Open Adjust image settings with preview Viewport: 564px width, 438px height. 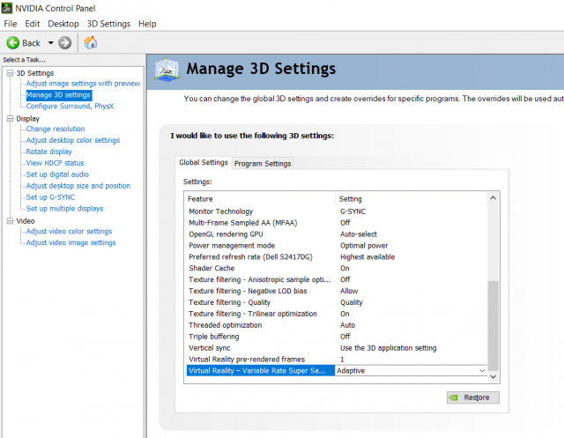83,84
